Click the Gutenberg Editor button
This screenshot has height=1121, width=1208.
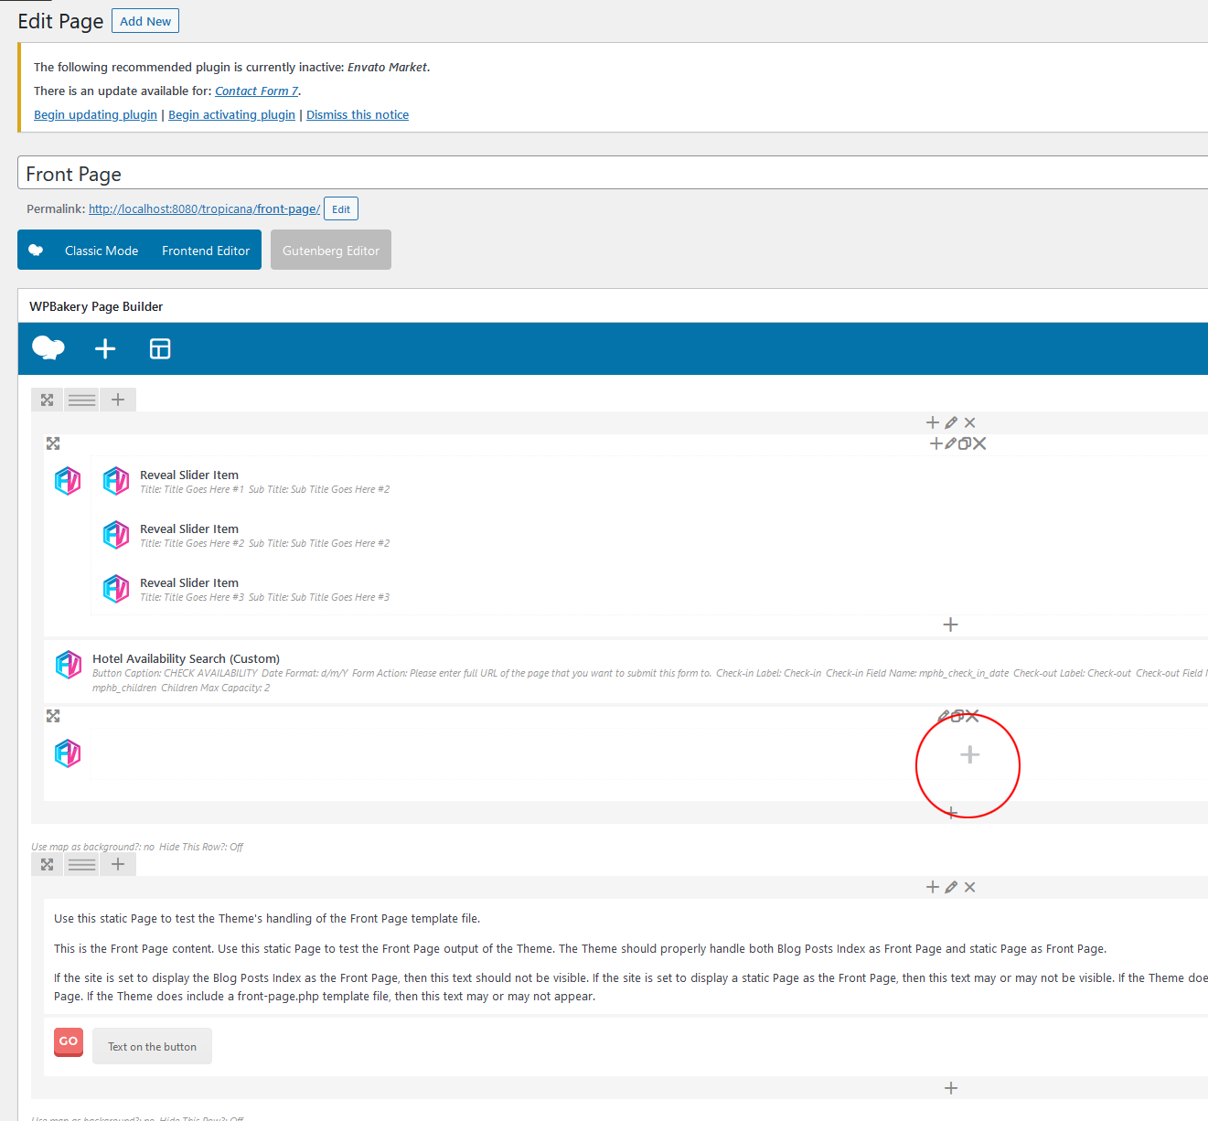(331, 251)
